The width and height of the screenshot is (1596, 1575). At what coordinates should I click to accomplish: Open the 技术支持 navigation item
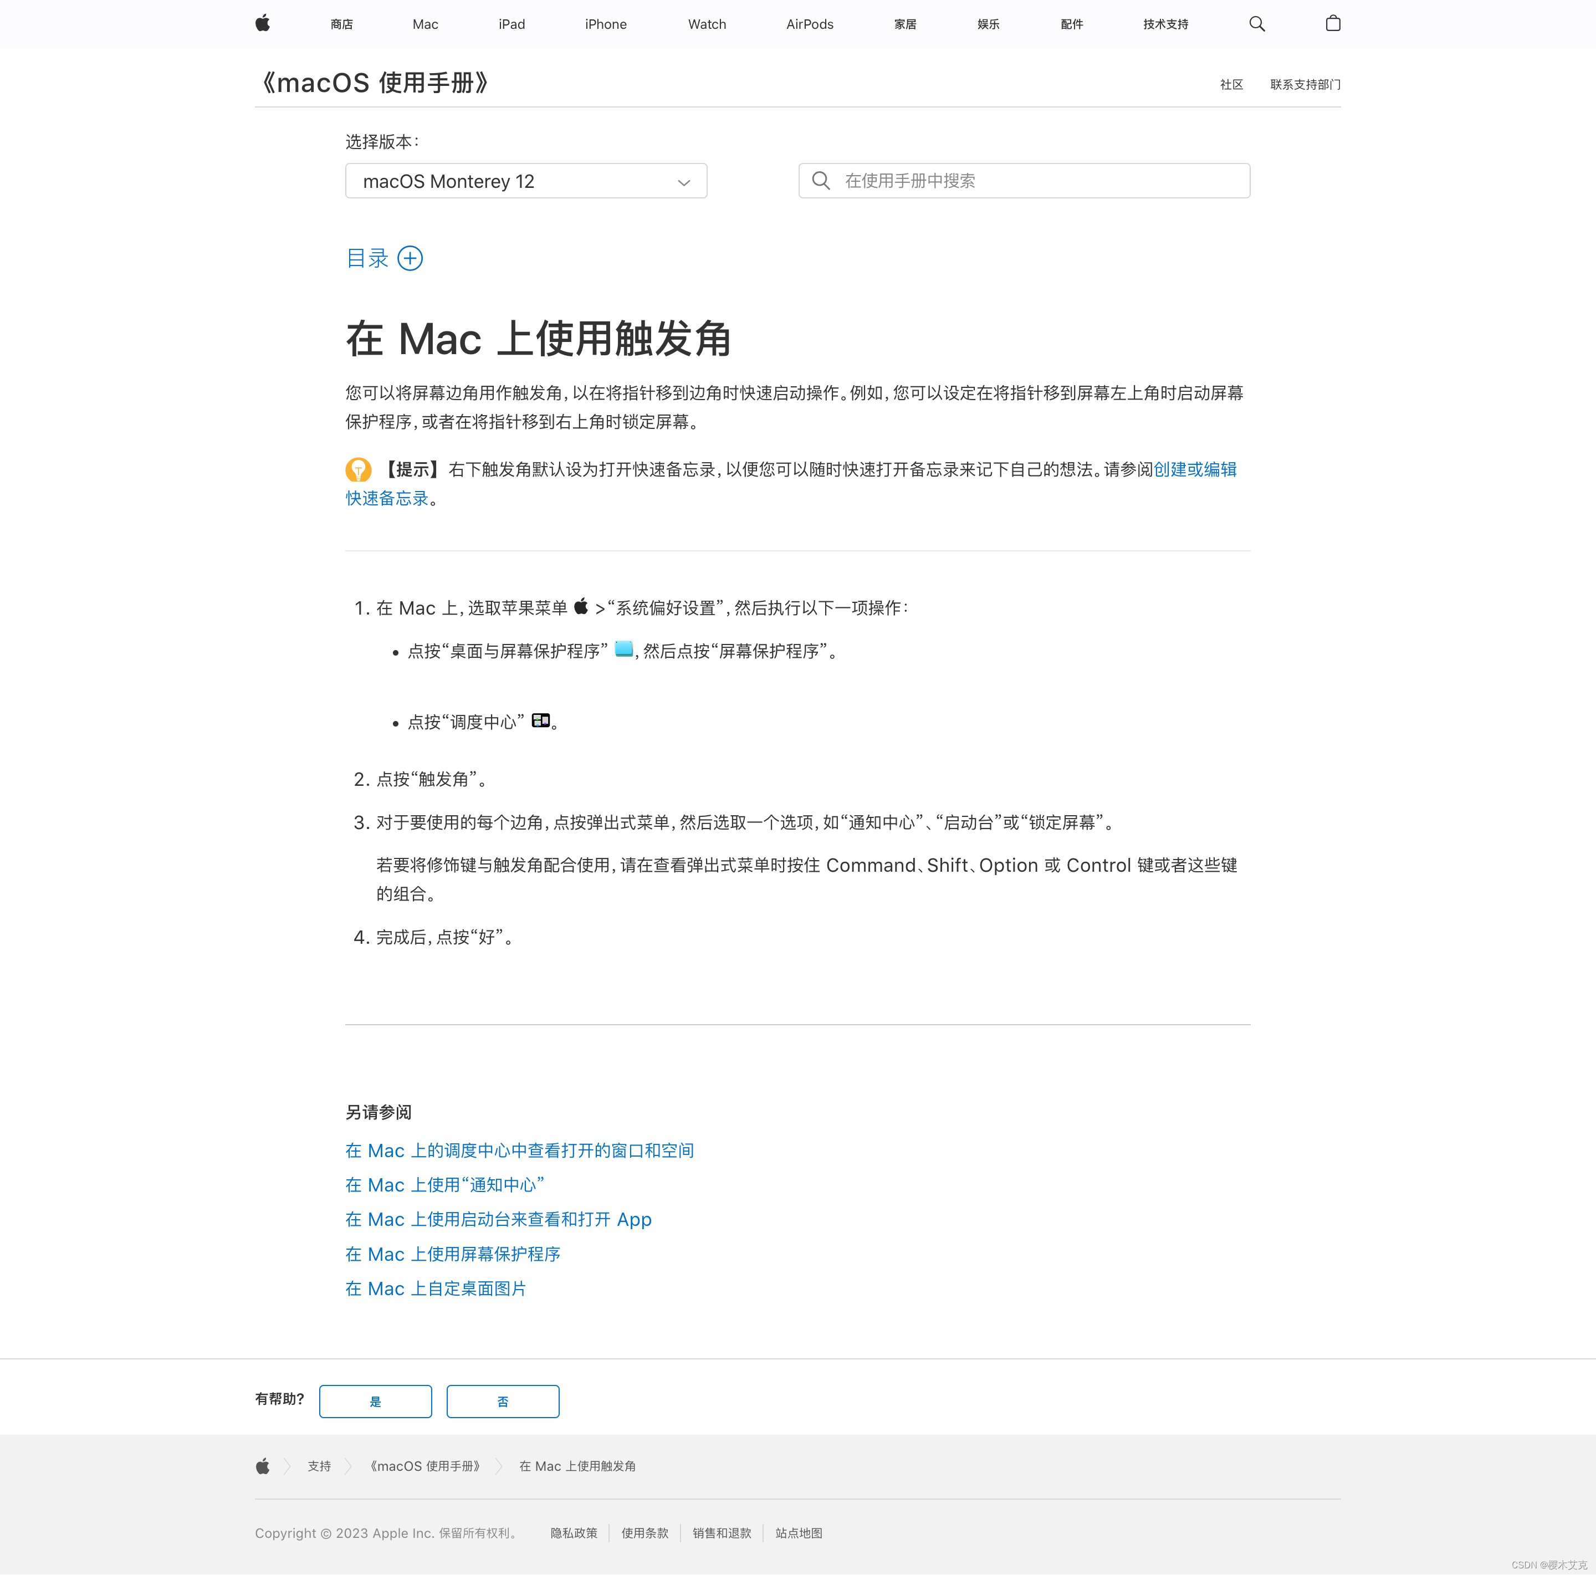tap(1165, 24)
